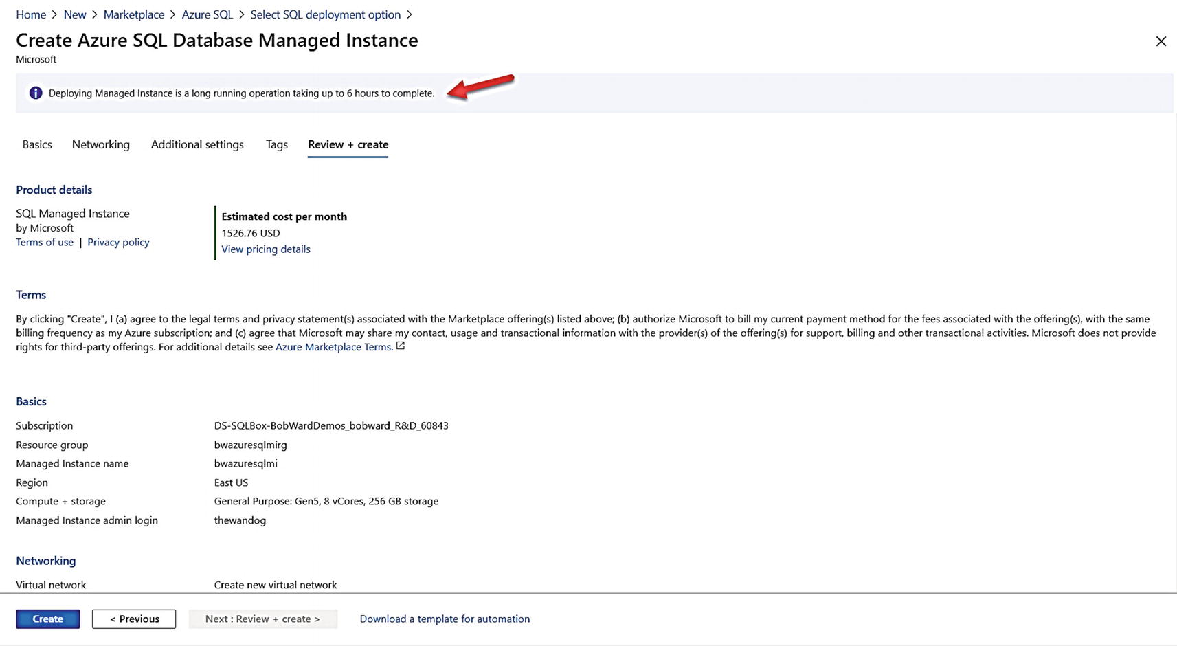Click Next : Review + create button
The height and width of the screenshot is (646, 1177).
pyautogui.click(x=263, y=619)
